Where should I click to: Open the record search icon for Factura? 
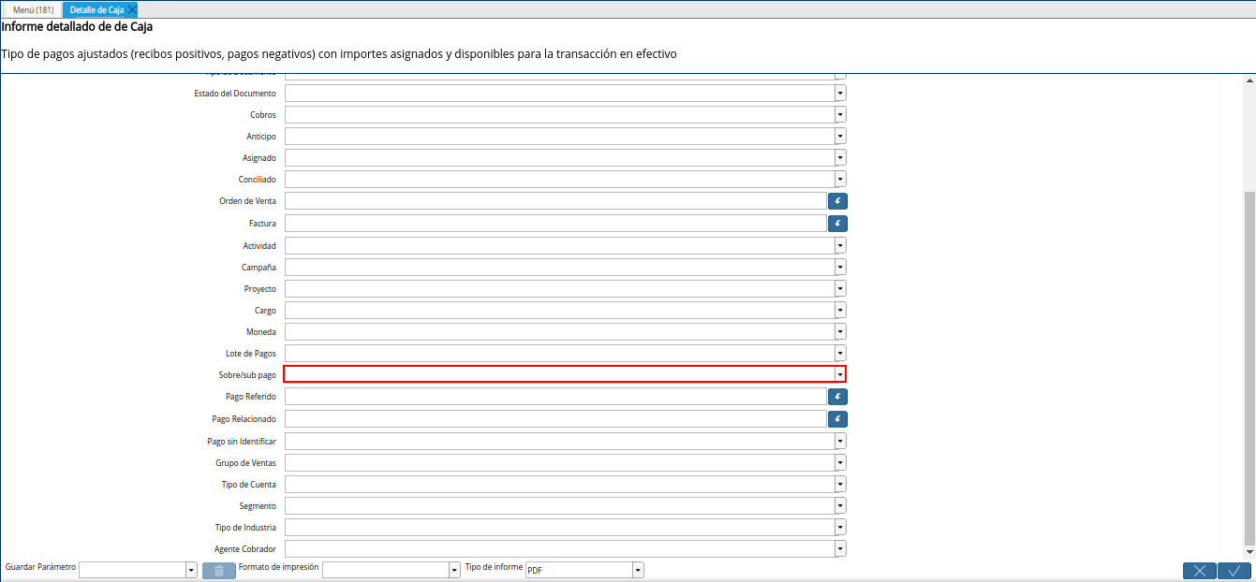point(837,223)
